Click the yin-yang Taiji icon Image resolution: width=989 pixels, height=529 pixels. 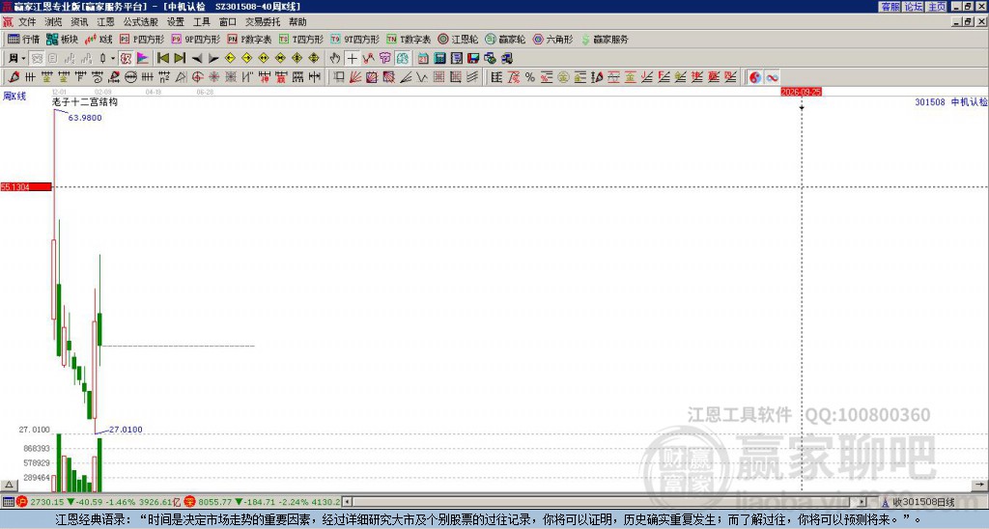(x=755, y=77)
